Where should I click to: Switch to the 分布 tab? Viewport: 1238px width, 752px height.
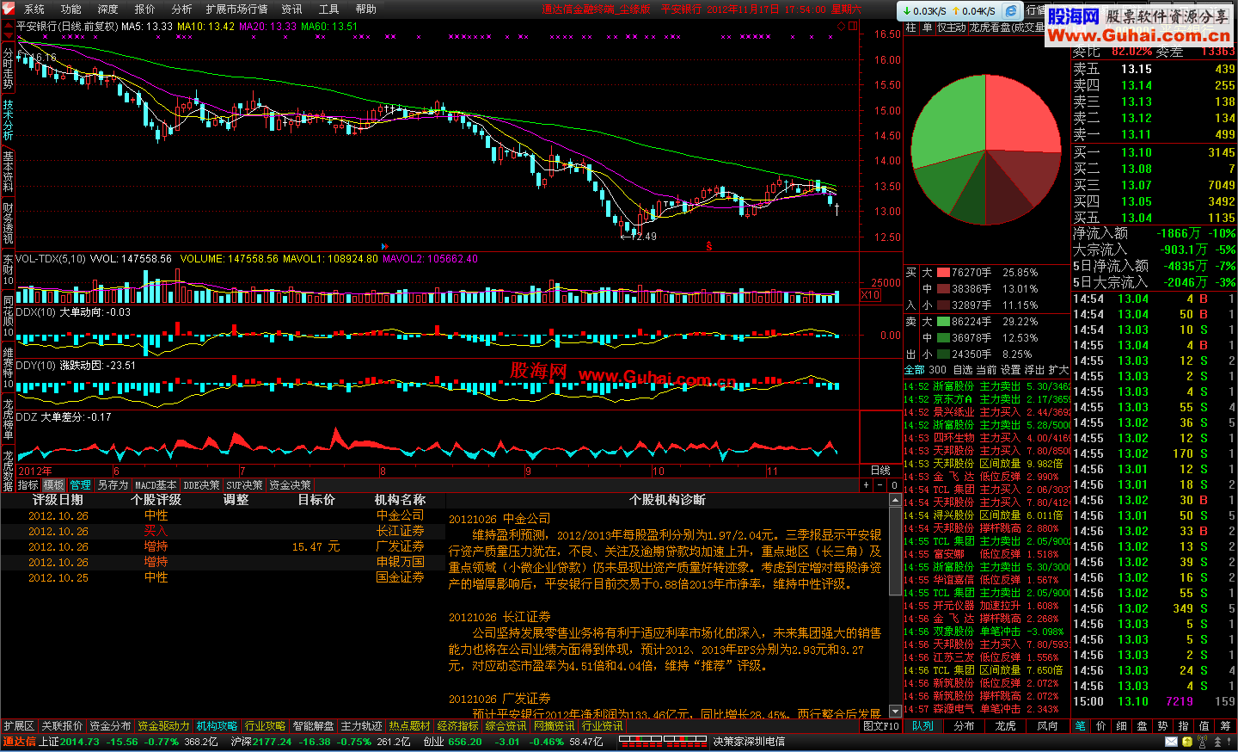[x=964, y=726]
